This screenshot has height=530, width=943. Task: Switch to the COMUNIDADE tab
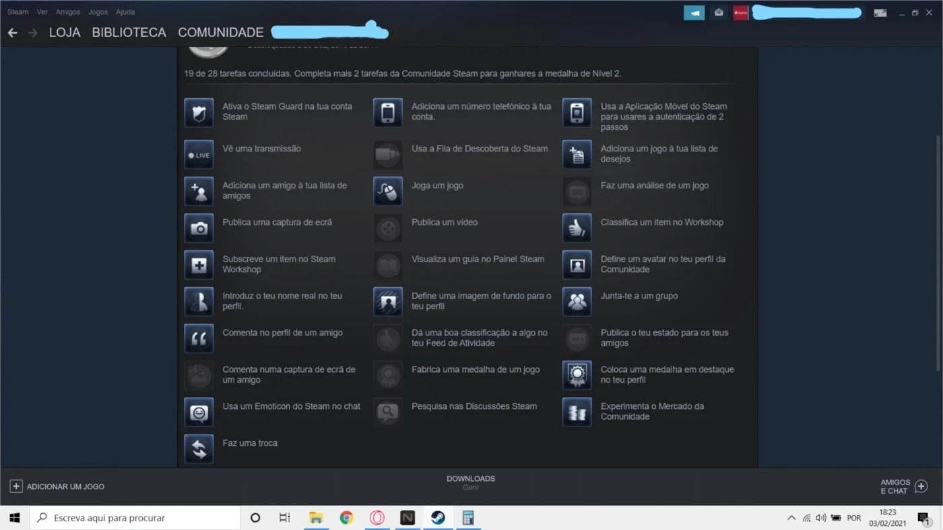coord(221,32)
